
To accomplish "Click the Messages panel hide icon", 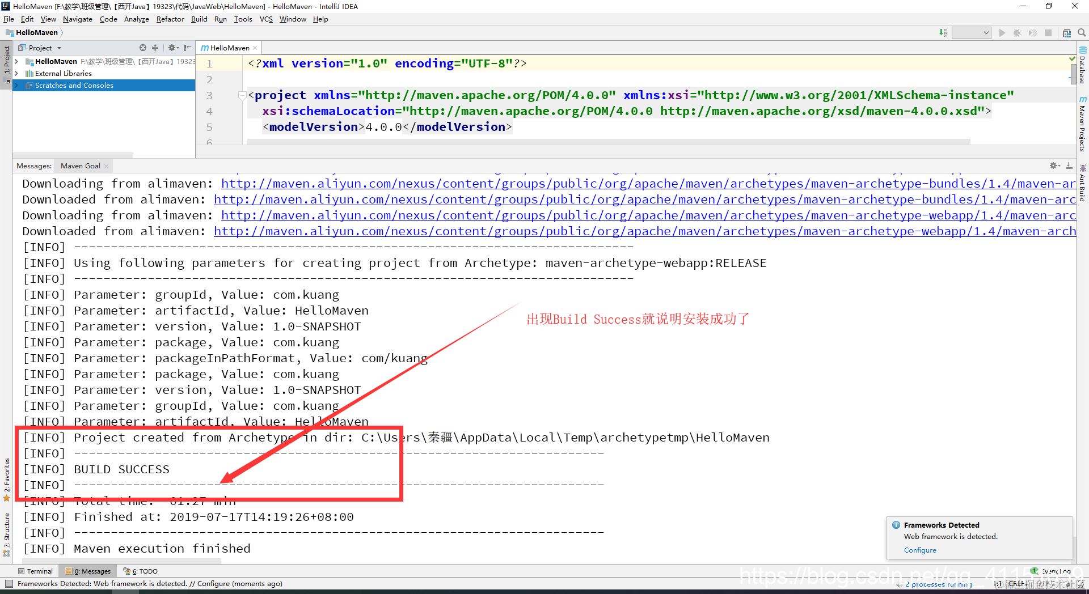I will 1069,166.
